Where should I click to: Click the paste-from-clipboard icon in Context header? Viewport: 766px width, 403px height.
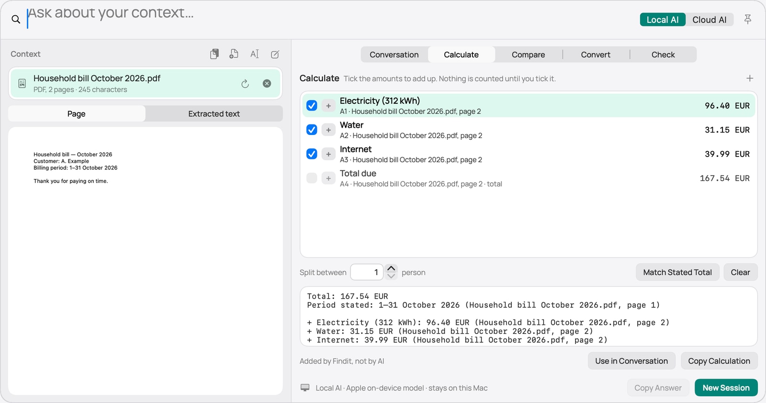point(214,54)
